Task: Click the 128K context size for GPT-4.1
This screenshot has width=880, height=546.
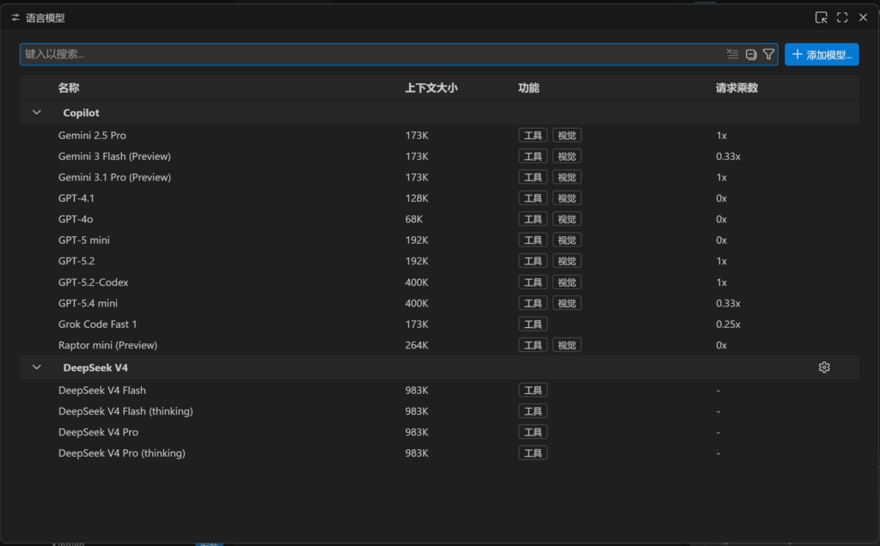Action: 417,198
